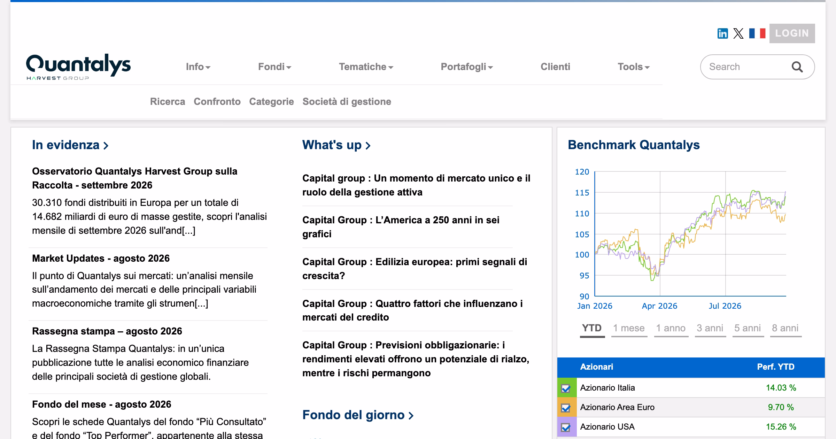Expand the Fondi dropdown menu

[x=274, y=67]
